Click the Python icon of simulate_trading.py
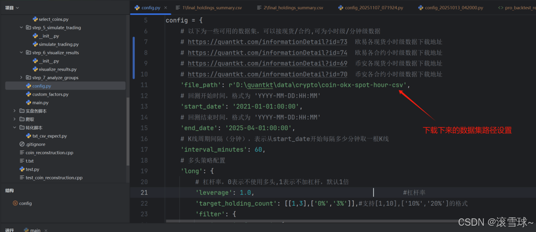The width and height of the screenshot is (536, 232). pos(35,44)
